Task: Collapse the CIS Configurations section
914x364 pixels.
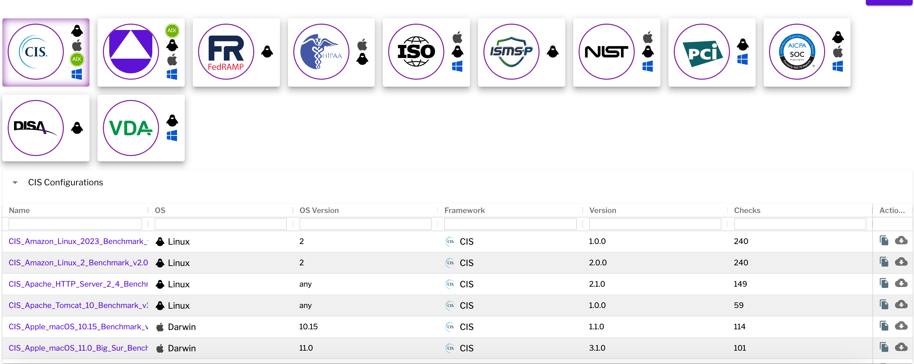Action: point(15,182)
